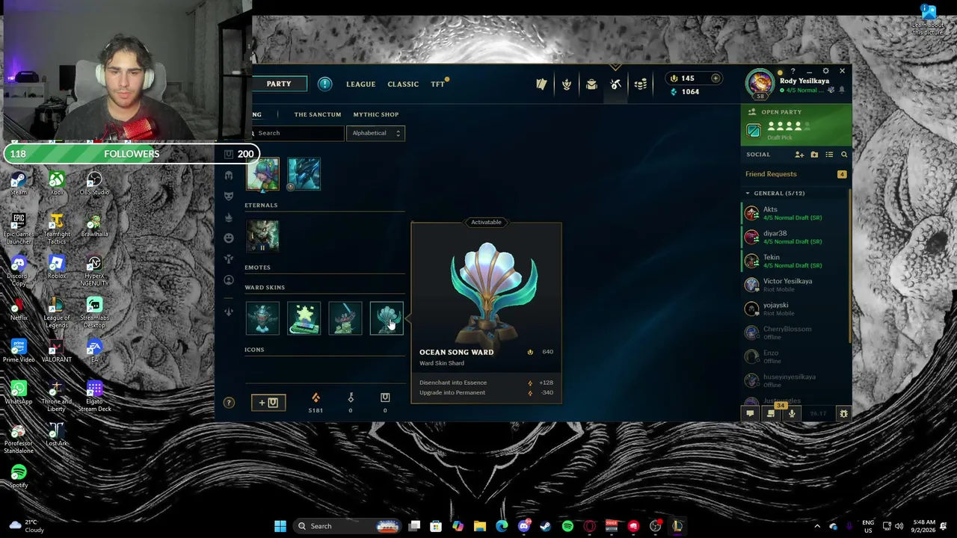Search friends with the magnifier icon
Screen dimensions: 957x538
pyautogui.click(x=844, y=155)
